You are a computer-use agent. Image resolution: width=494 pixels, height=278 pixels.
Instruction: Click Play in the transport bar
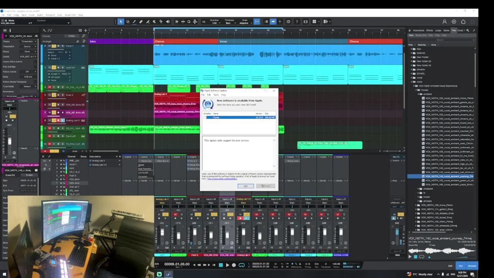(227, 265)
